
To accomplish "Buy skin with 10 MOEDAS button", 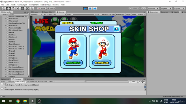I will [102, 63].
